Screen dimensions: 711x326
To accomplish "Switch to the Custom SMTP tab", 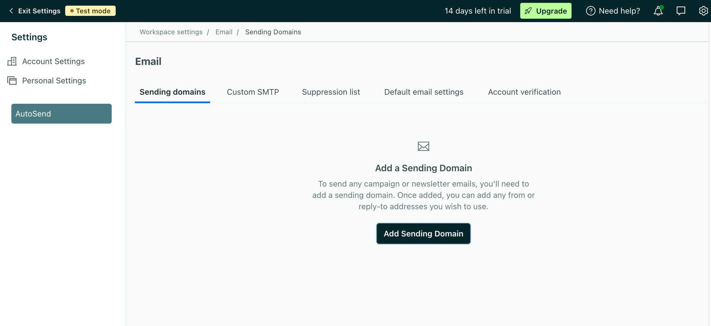I will [x=253, y=92].
